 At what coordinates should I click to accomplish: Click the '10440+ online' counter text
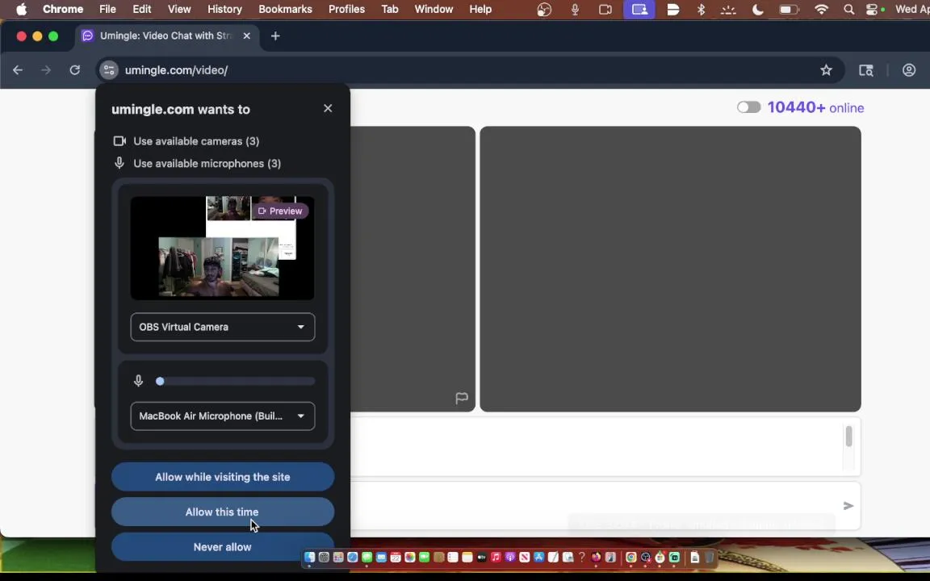pos(815,107)
